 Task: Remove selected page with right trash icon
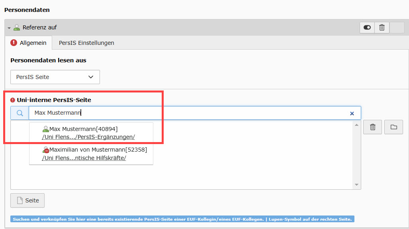coord(373,127)
